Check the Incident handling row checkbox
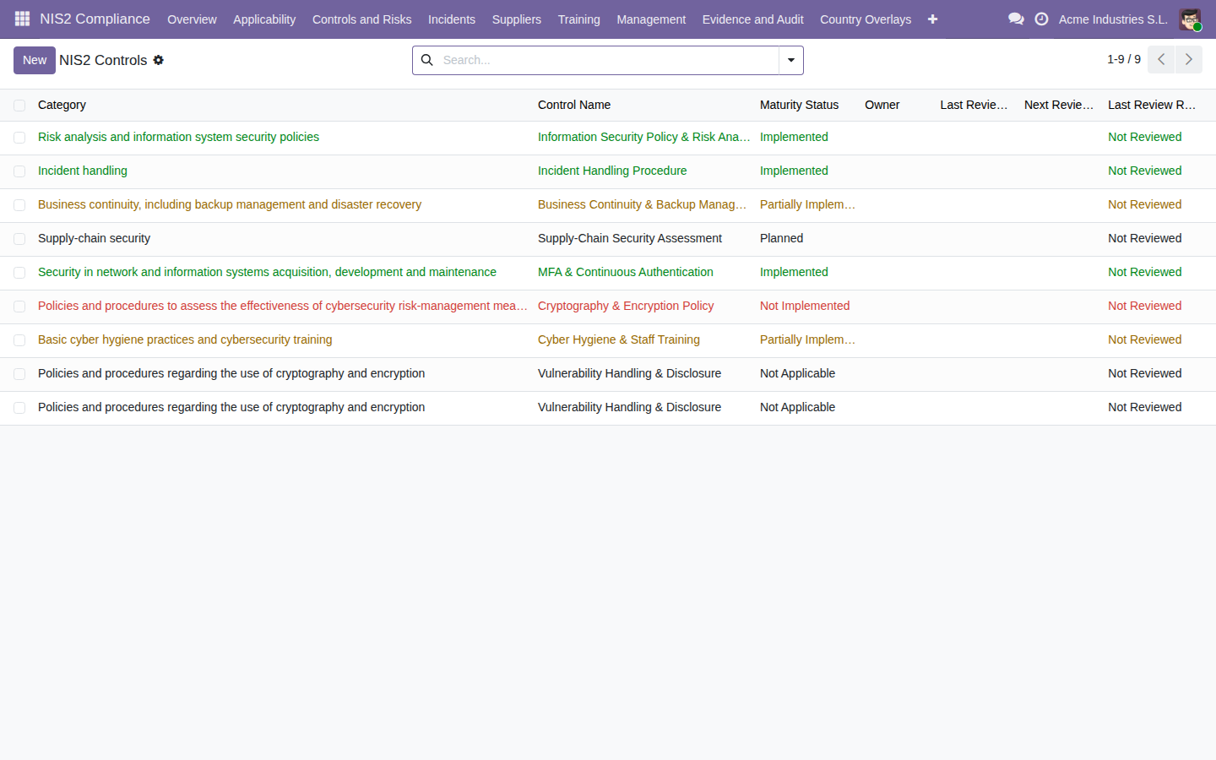The image size is (1216, 760). click(x=19, y=171)
